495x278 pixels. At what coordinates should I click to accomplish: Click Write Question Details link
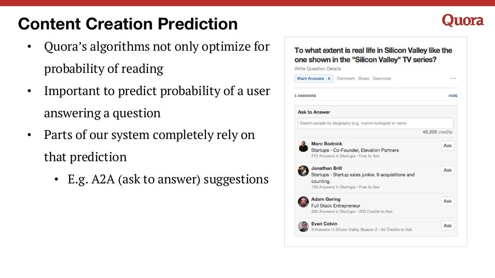tap(318, 69)
